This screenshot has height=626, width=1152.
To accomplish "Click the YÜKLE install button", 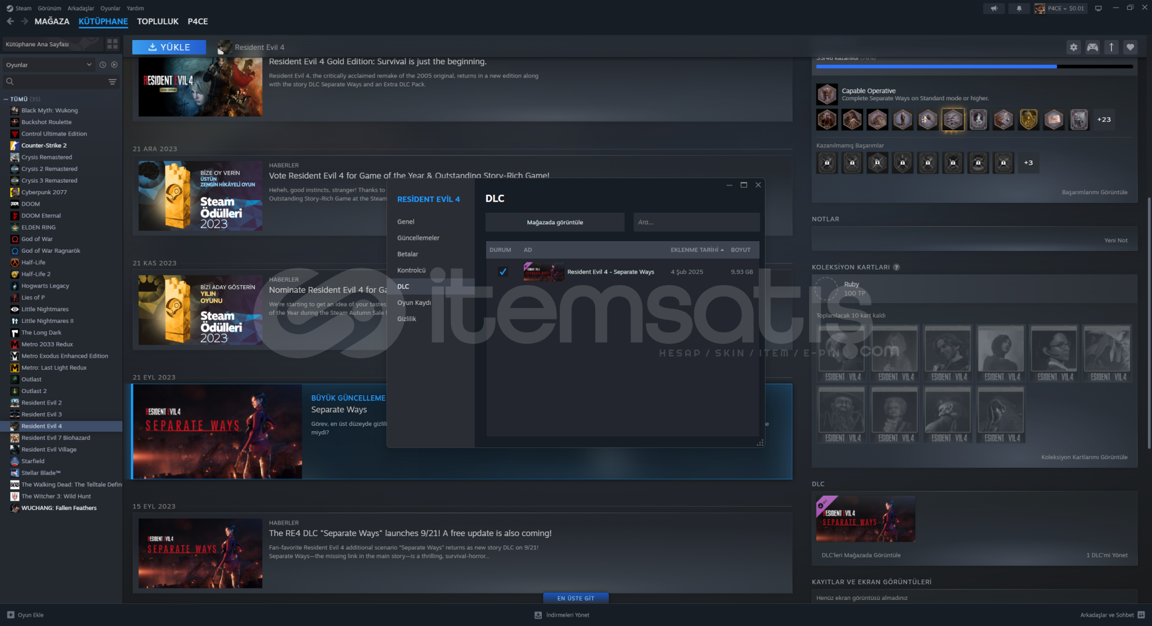I will coord(169,47).
